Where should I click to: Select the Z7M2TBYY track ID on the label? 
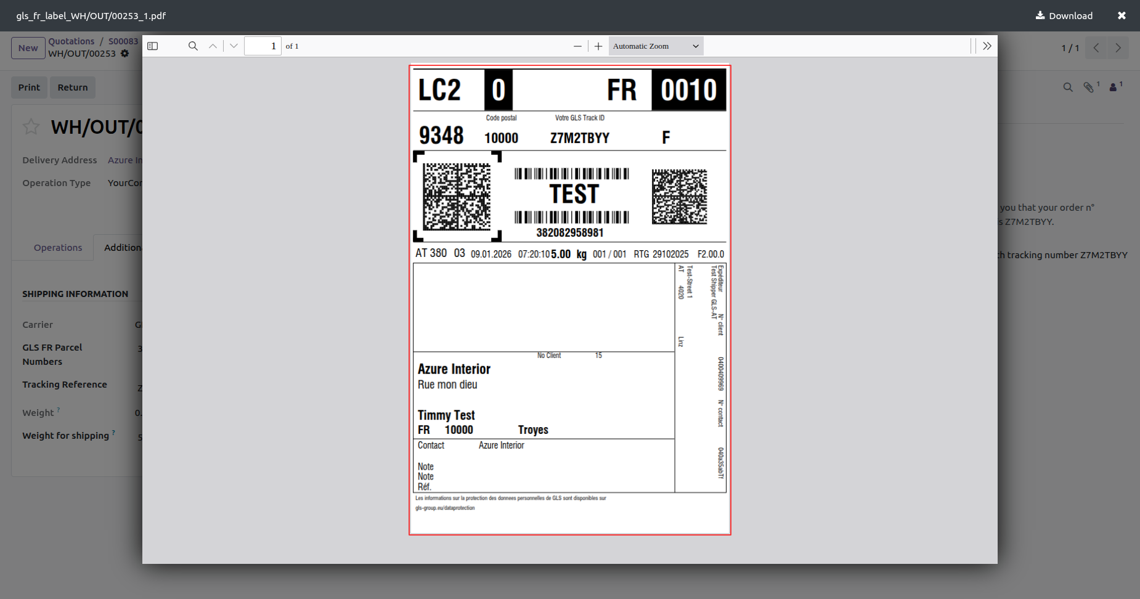coord(580,138)
